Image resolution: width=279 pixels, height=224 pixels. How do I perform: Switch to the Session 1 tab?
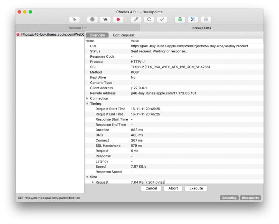click(77, 28)
